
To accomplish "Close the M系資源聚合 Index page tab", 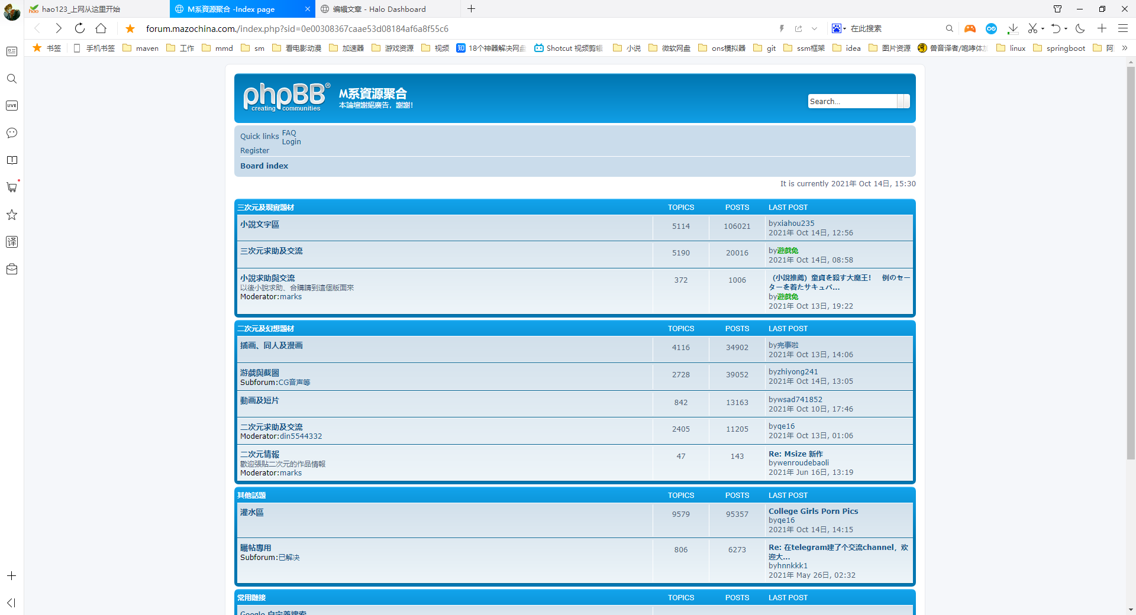I will click(308, 9).
